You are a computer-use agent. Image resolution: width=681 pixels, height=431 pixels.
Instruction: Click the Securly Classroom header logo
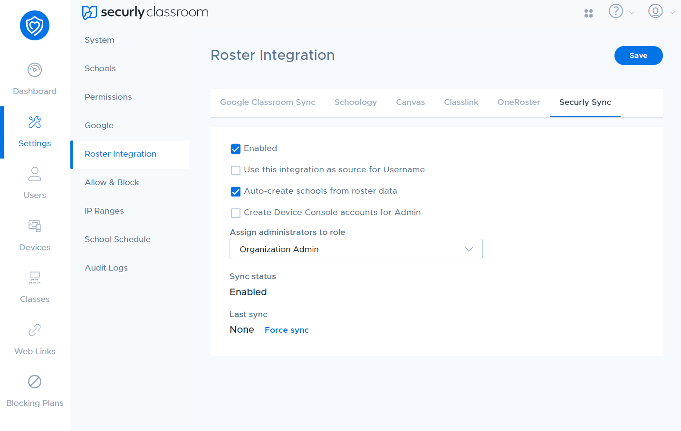145,12
